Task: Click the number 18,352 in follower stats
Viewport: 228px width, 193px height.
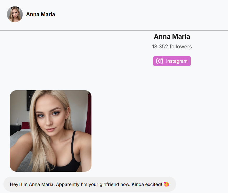Action: 160,47
